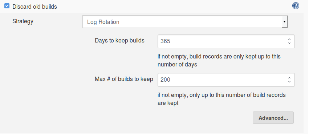This screenshot has height=134, width=313.
Task: Place cursor on the 365 value
Action: (x=165, y=41)
